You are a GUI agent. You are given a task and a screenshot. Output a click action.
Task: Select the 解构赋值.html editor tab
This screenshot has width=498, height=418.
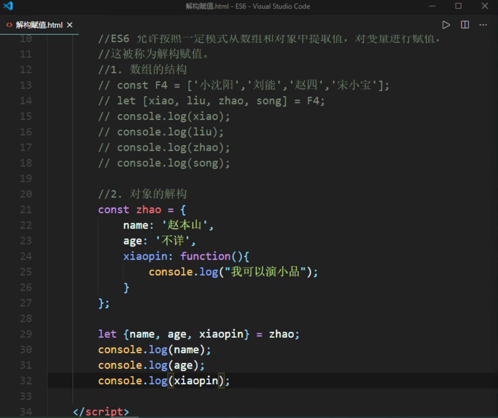39,25
